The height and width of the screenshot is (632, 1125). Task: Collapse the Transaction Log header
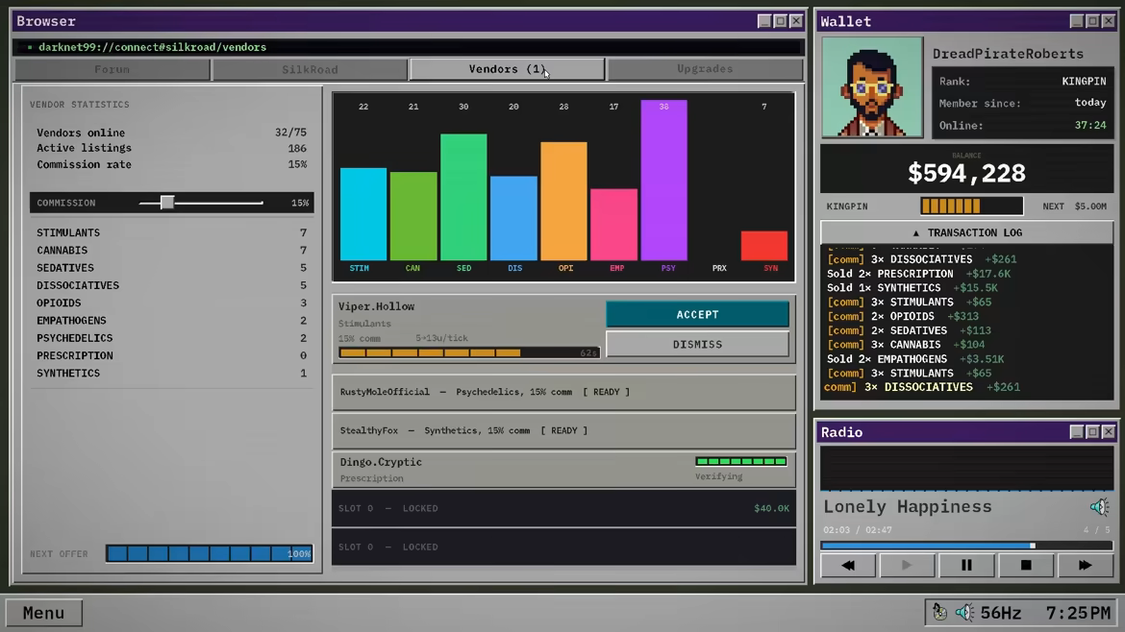[967, 232]
